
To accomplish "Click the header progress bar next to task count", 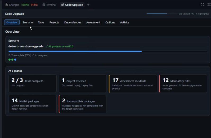I will pos(162,14).
